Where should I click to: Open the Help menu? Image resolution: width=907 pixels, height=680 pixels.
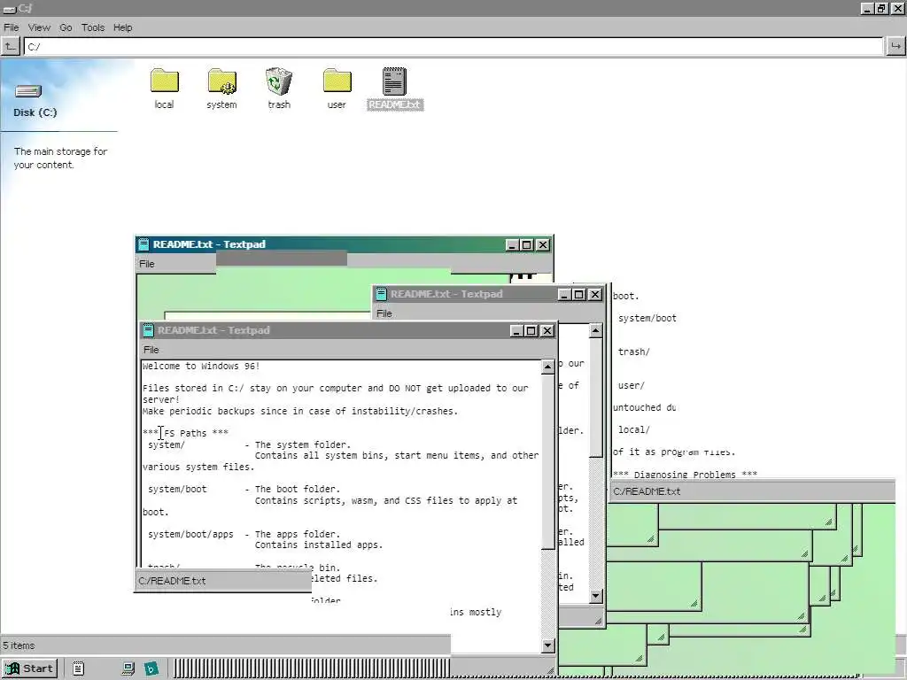[122, 27]
